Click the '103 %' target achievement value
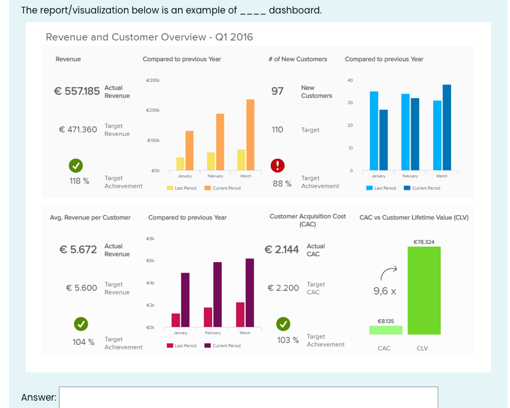Viewport: 510px width, 408px height. (x=288, y=340)
